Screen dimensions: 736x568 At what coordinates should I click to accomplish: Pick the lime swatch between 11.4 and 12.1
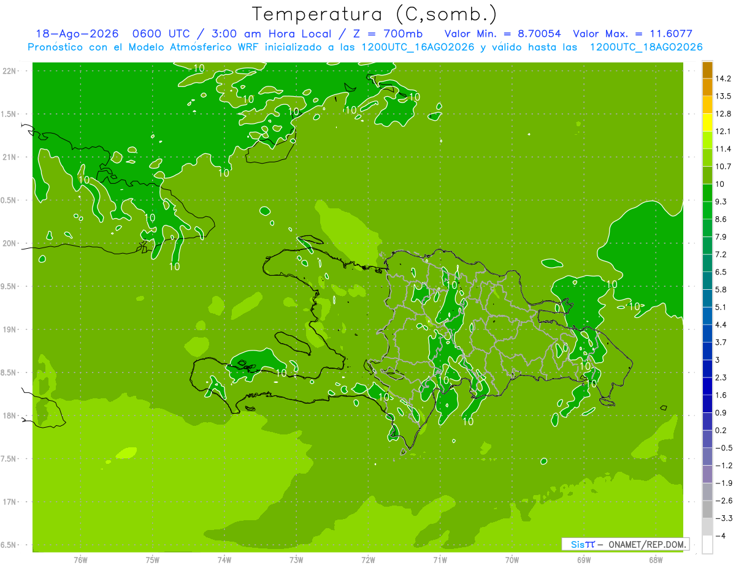[707, 140]
